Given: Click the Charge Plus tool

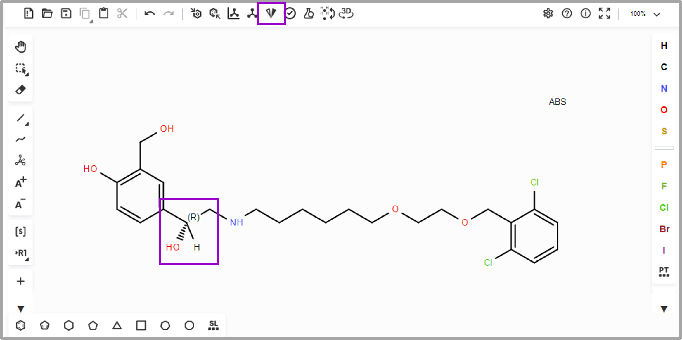Looking at the screenshot, I should coord(20,182).
